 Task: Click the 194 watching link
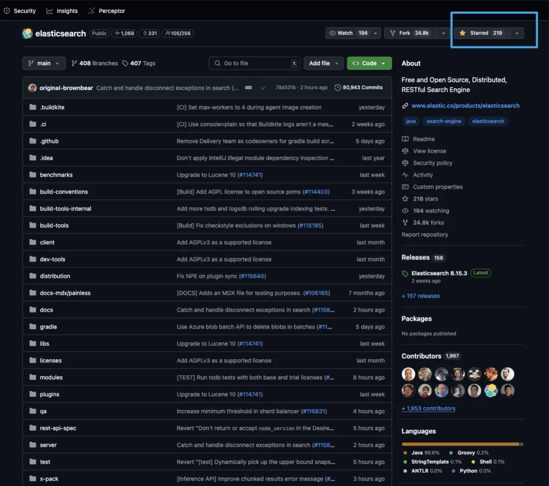point(426,211)
